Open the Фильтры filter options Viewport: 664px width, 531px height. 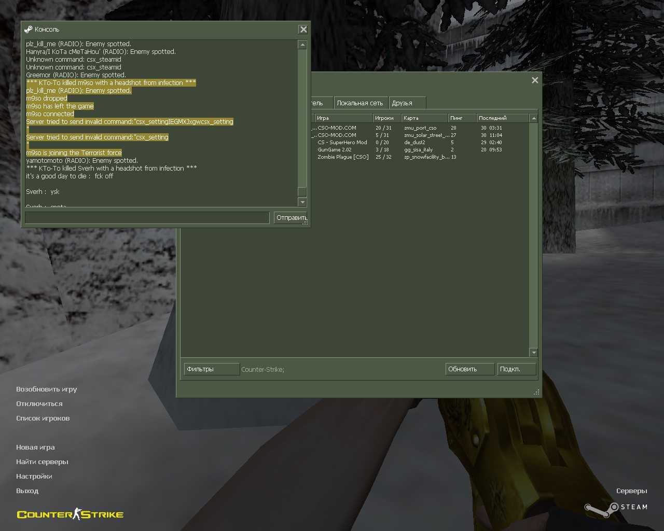tap(212, 369)
